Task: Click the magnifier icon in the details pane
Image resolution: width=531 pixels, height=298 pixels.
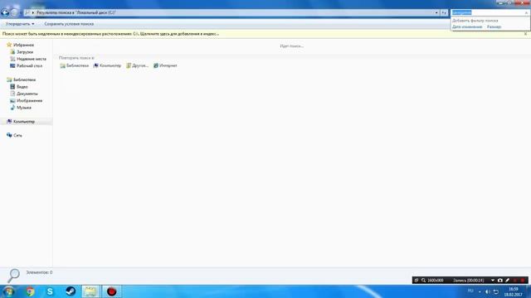Action: pyautogui.click(x=13, y=276)
